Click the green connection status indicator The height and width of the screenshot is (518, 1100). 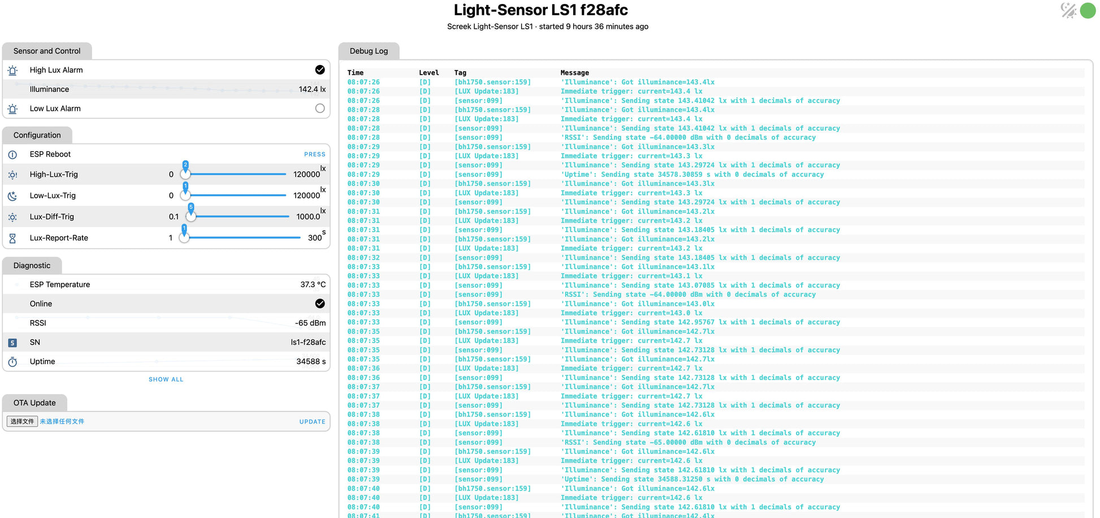click(x=1088, y=10)
